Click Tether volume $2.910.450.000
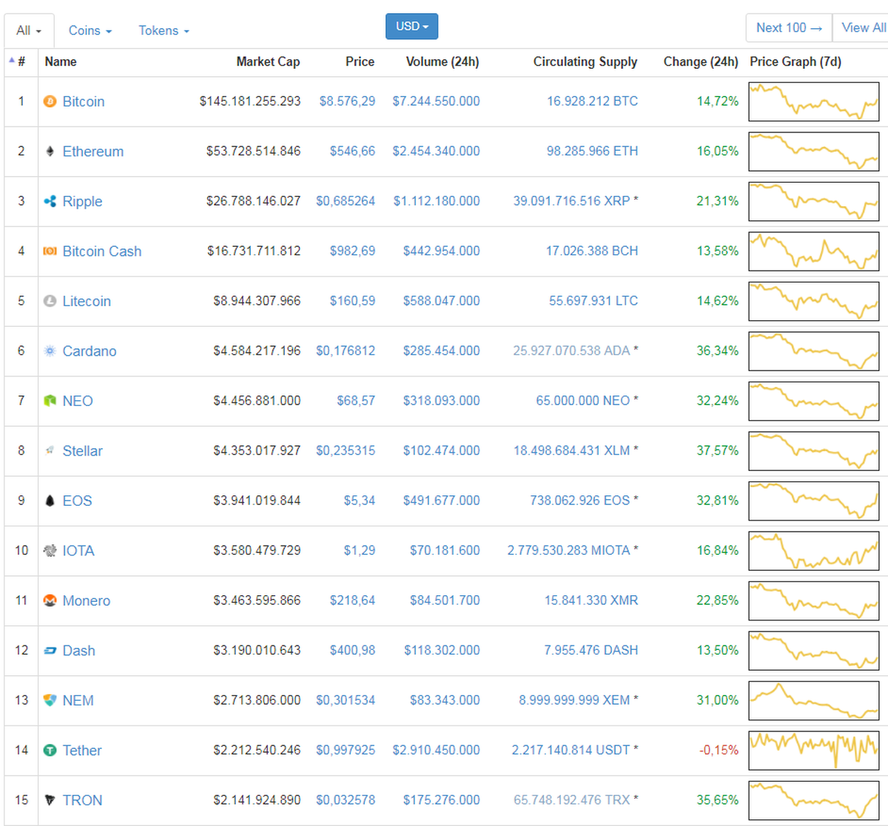The image size is (888, 826). pyautogui.click(x=436, y=750)
